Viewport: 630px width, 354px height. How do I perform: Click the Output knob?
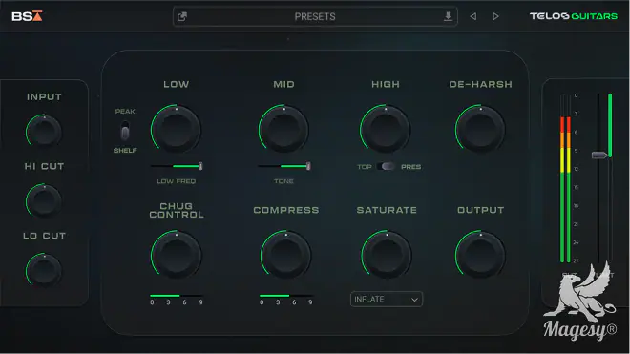click(480, 255)
